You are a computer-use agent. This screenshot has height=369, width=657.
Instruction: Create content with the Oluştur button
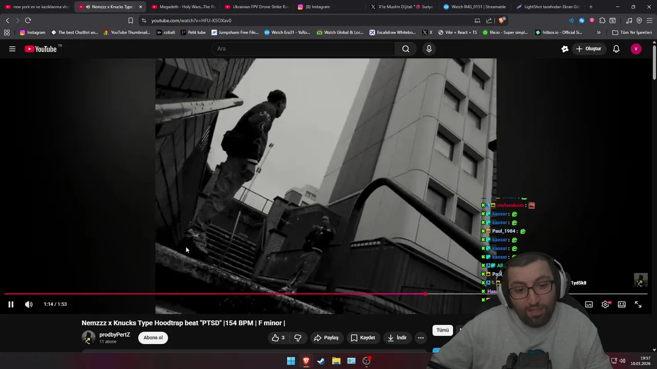(x=588, y=49)
